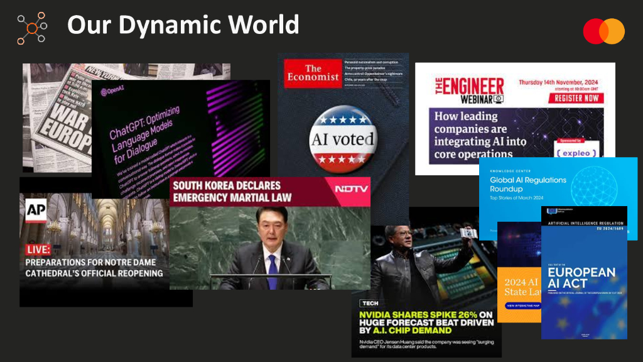Select the 'Our Dynamic World' title text
Screen dimensions: 643x362
coord(183,25)
